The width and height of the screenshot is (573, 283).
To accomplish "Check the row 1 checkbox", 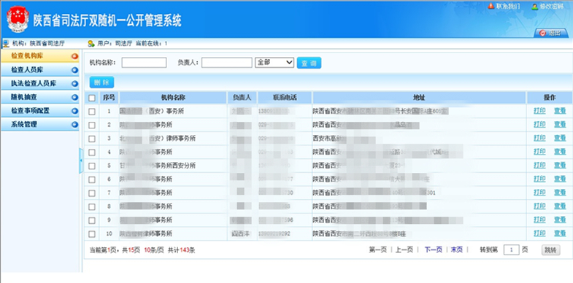I will (92, 112).
